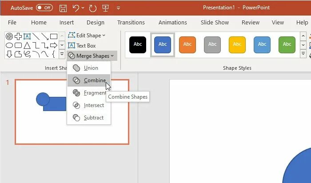Switch to the Review tab
The image size is (311, 183).
[x=251, y=22]
